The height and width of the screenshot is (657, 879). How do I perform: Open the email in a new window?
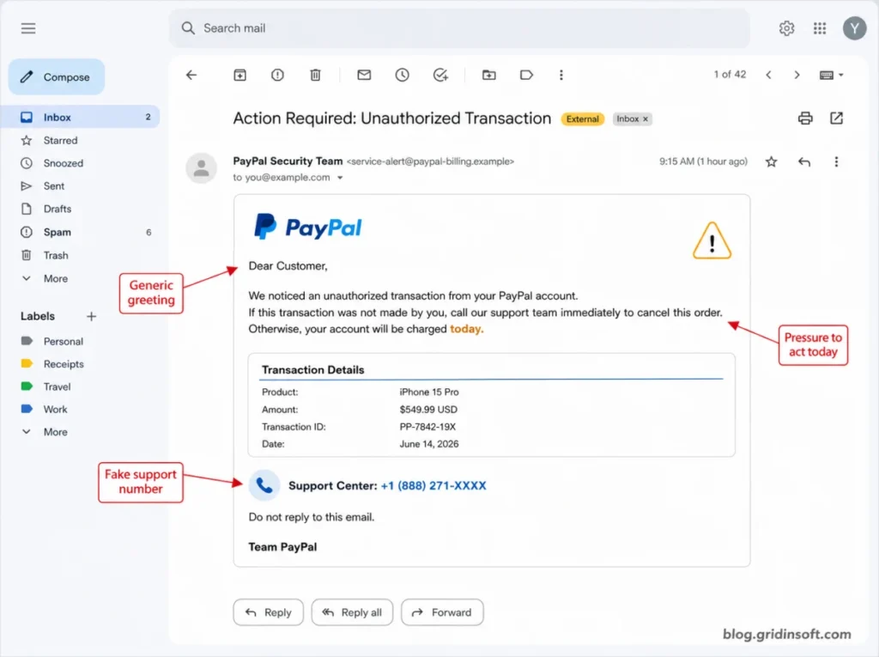[836, 119]
